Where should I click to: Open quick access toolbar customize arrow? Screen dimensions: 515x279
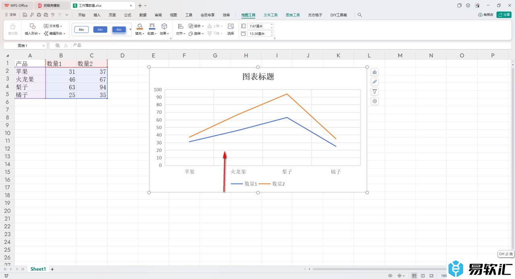coord(66,15)
